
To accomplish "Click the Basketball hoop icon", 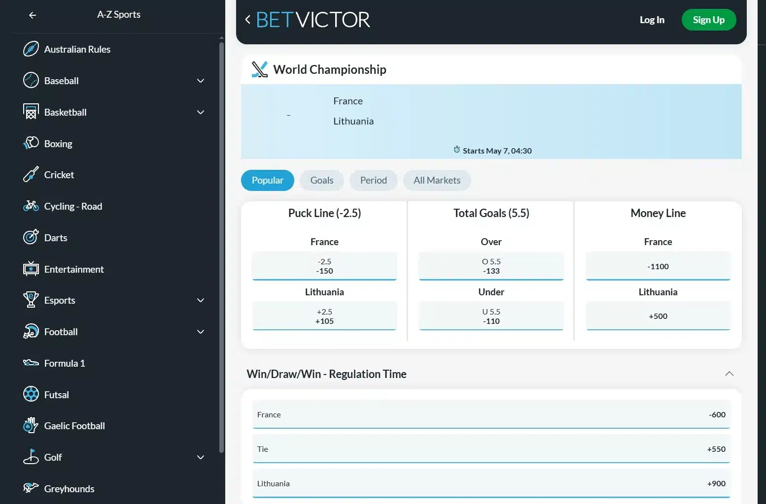I will point(31,112).
